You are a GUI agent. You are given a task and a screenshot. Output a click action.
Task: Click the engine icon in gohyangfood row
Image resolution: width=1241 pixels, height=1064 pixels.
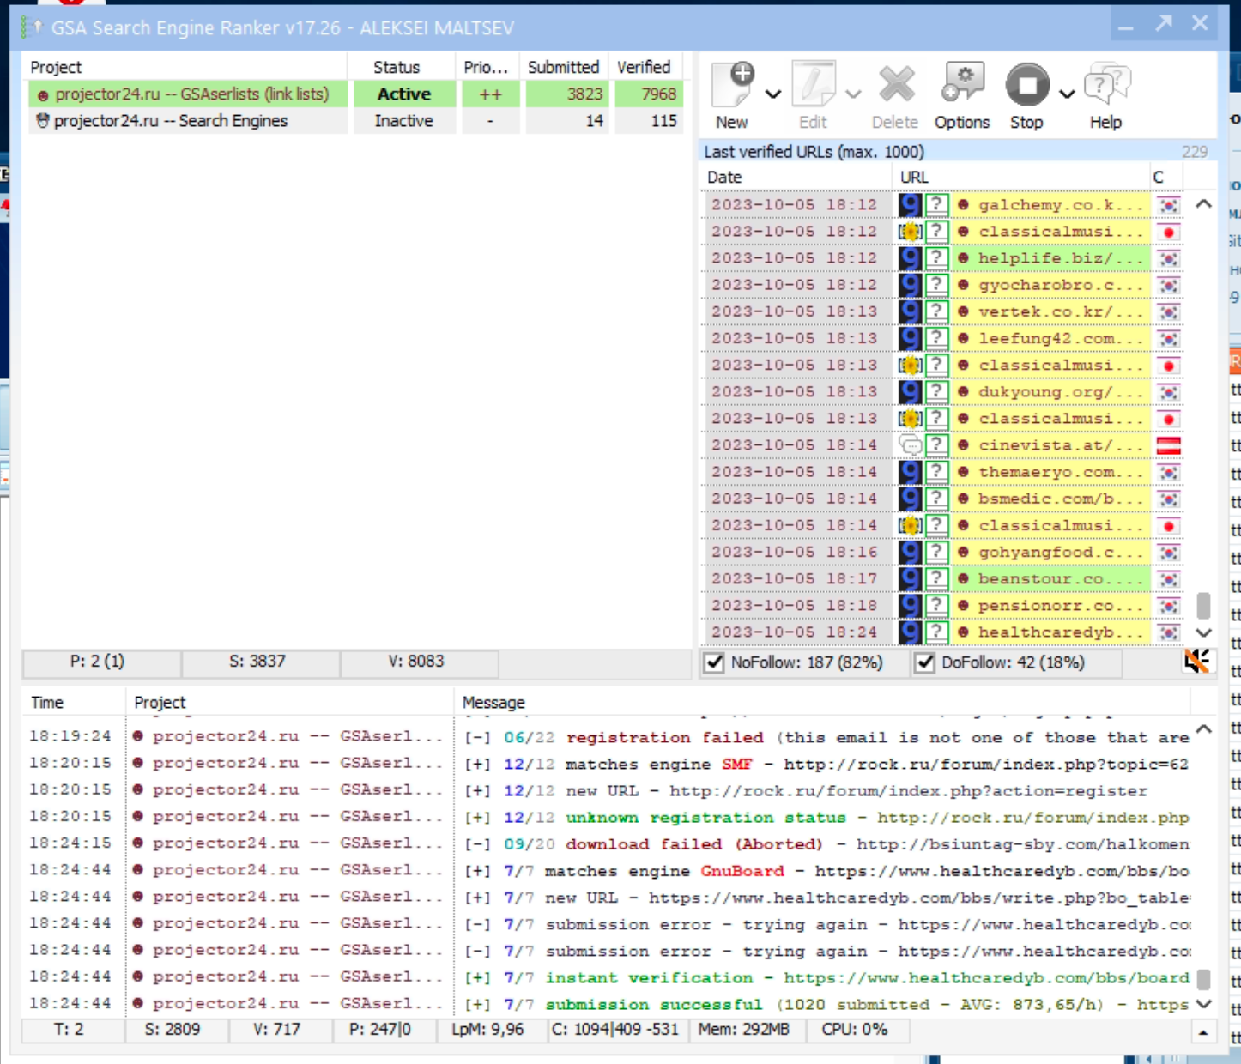click(x=910, y=552)
